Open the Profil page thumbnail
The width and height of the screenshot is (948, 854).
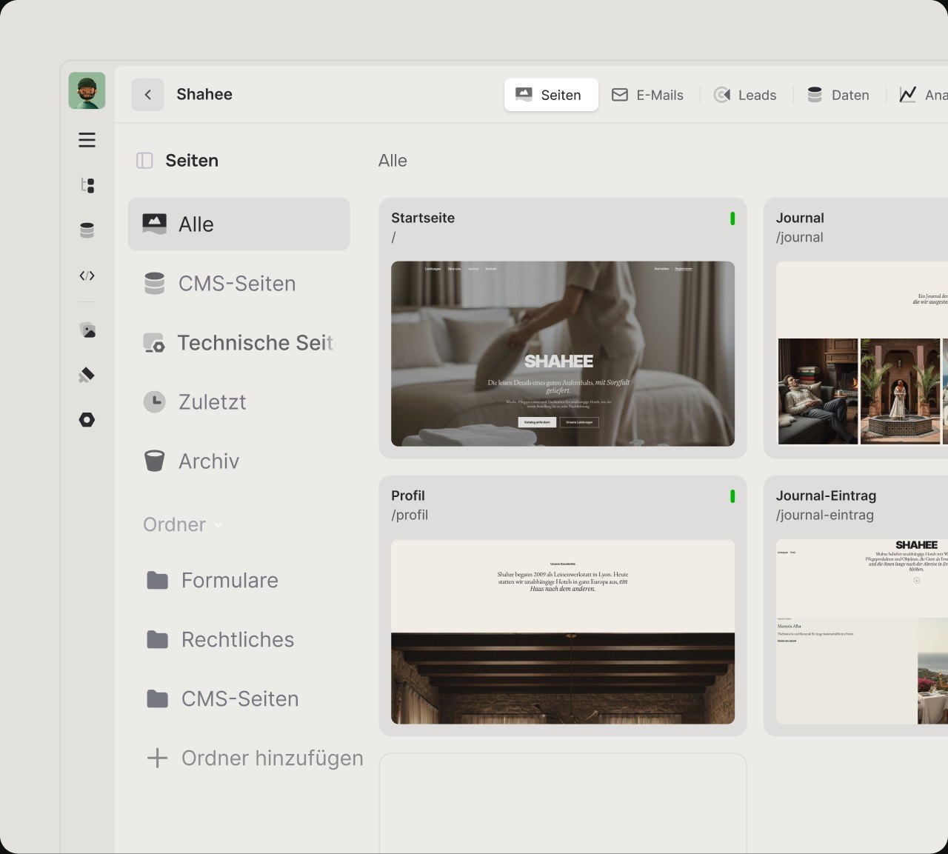[563, 632]
